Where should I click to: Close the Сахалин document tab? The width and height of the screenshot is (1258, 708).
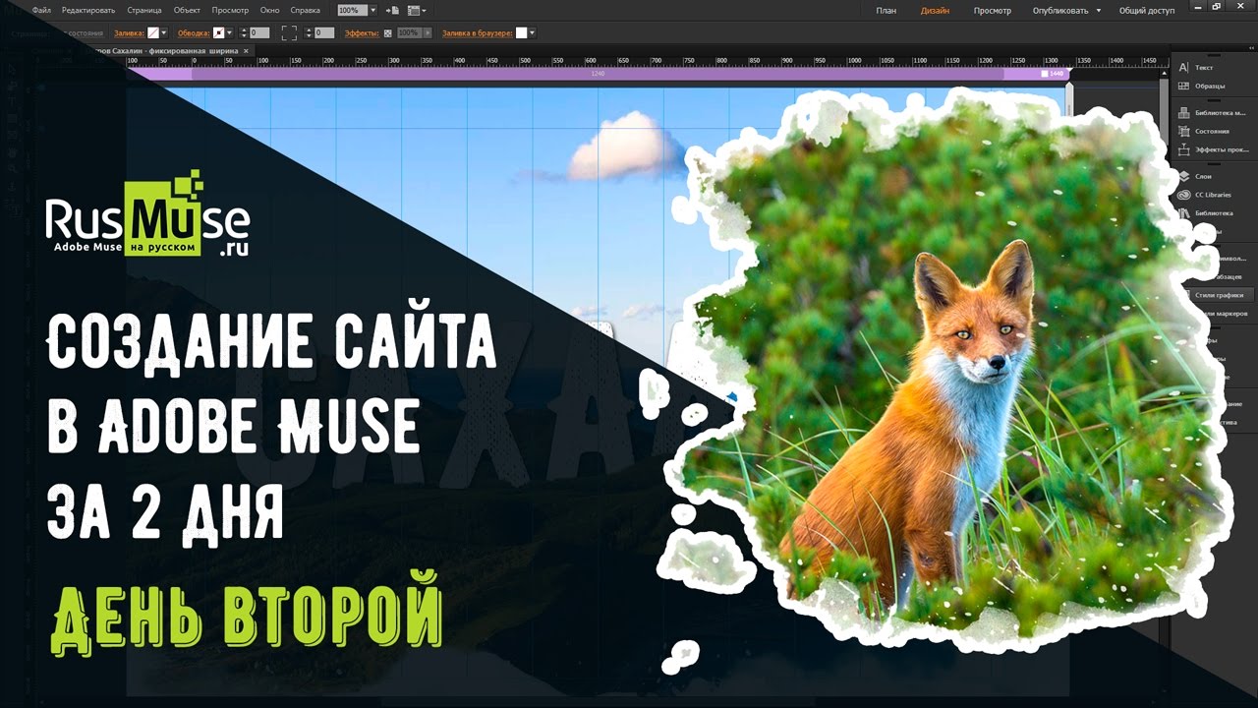pos(246,50)
